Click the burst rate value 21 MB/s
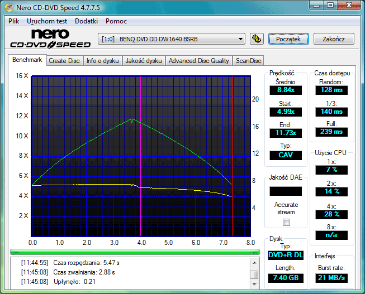This screenshot has height=294, width=365. pyautogui.click(x=331, y=278)
